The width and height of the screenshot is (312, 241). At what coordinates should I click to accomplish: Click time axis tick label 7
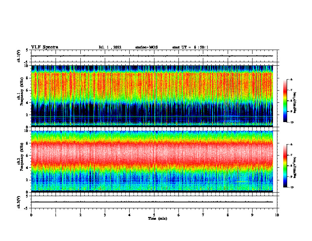tap(203, 215)
